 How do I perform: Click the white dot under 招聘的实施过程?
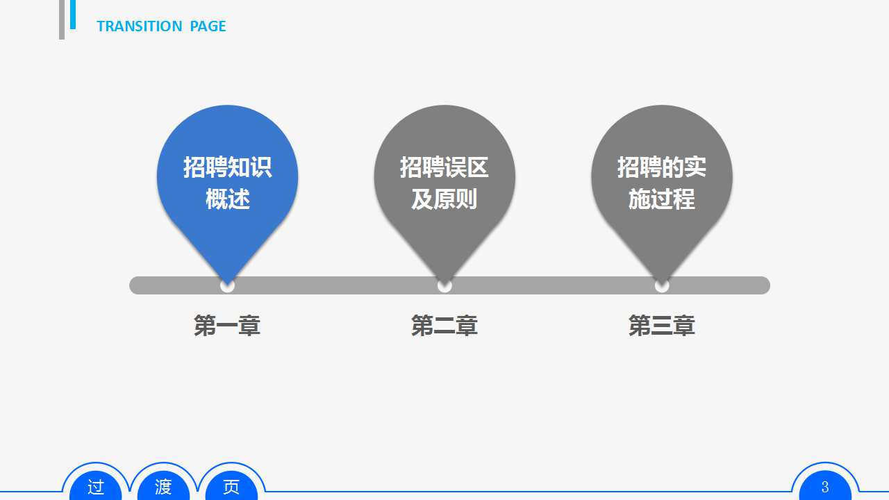(662, 285)
